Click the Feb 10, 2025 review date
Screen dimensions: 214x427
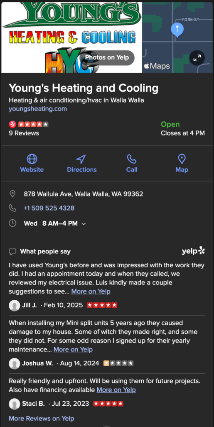(63, 305)
